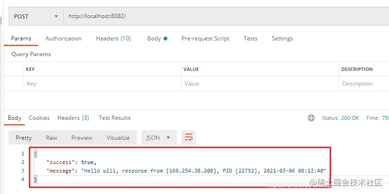This screenshot has width=389, height=194.
Task: Open the JSON format dropdown
Action: [x=159, y=137]
